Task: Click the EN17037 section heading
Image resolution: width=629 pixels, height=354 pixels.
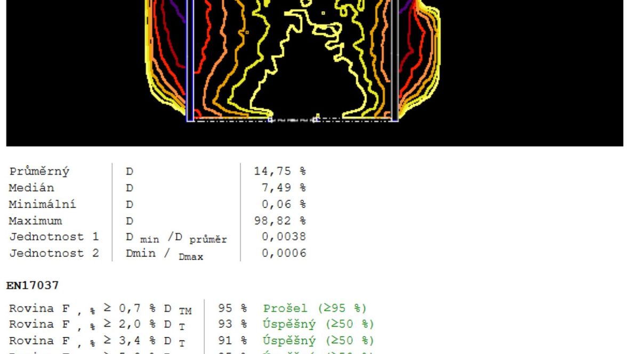Action: [32, 286]
